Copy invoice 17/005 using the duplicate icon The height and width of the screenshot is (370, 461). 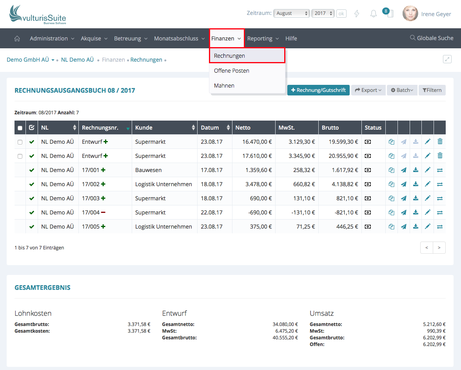coord(392,227)
